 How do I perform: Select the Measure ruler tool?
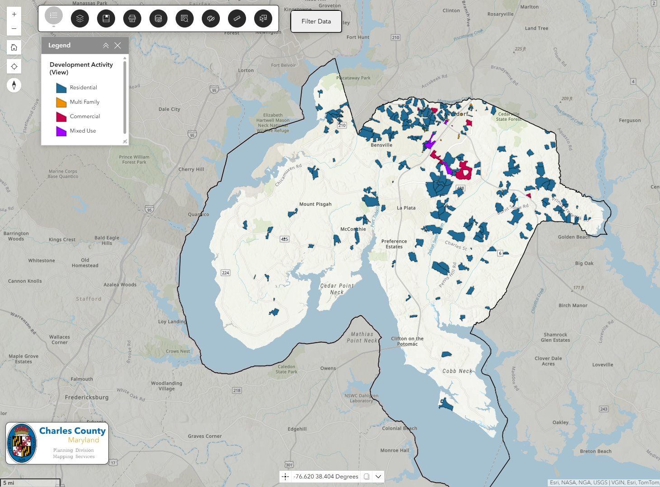click(x=237, y=18)
